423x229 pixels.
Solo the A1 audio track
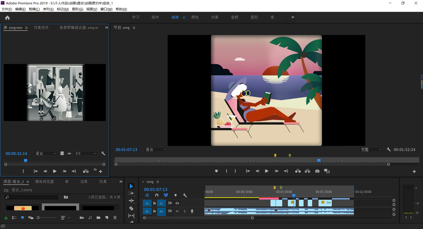tap(184, 211)
